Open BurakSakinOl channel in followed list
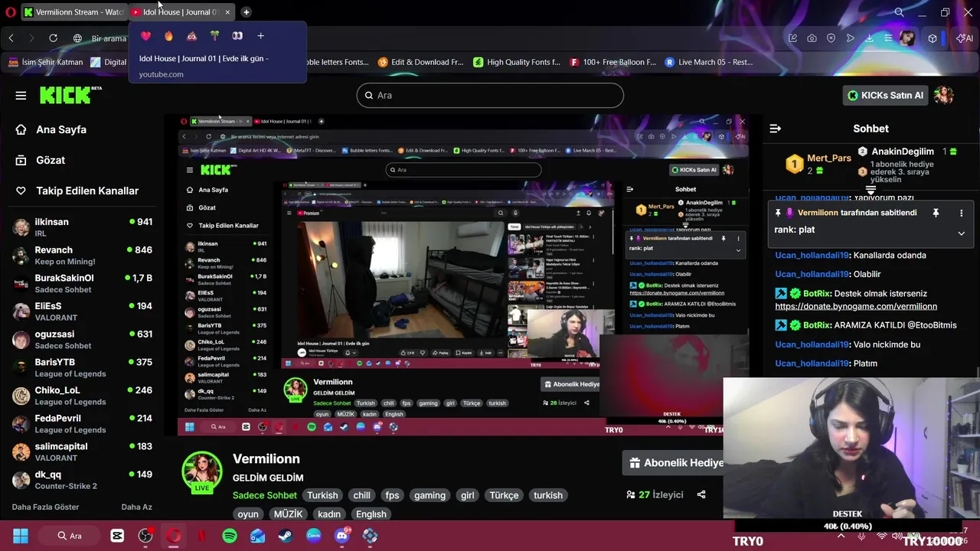 pos(83,283)
